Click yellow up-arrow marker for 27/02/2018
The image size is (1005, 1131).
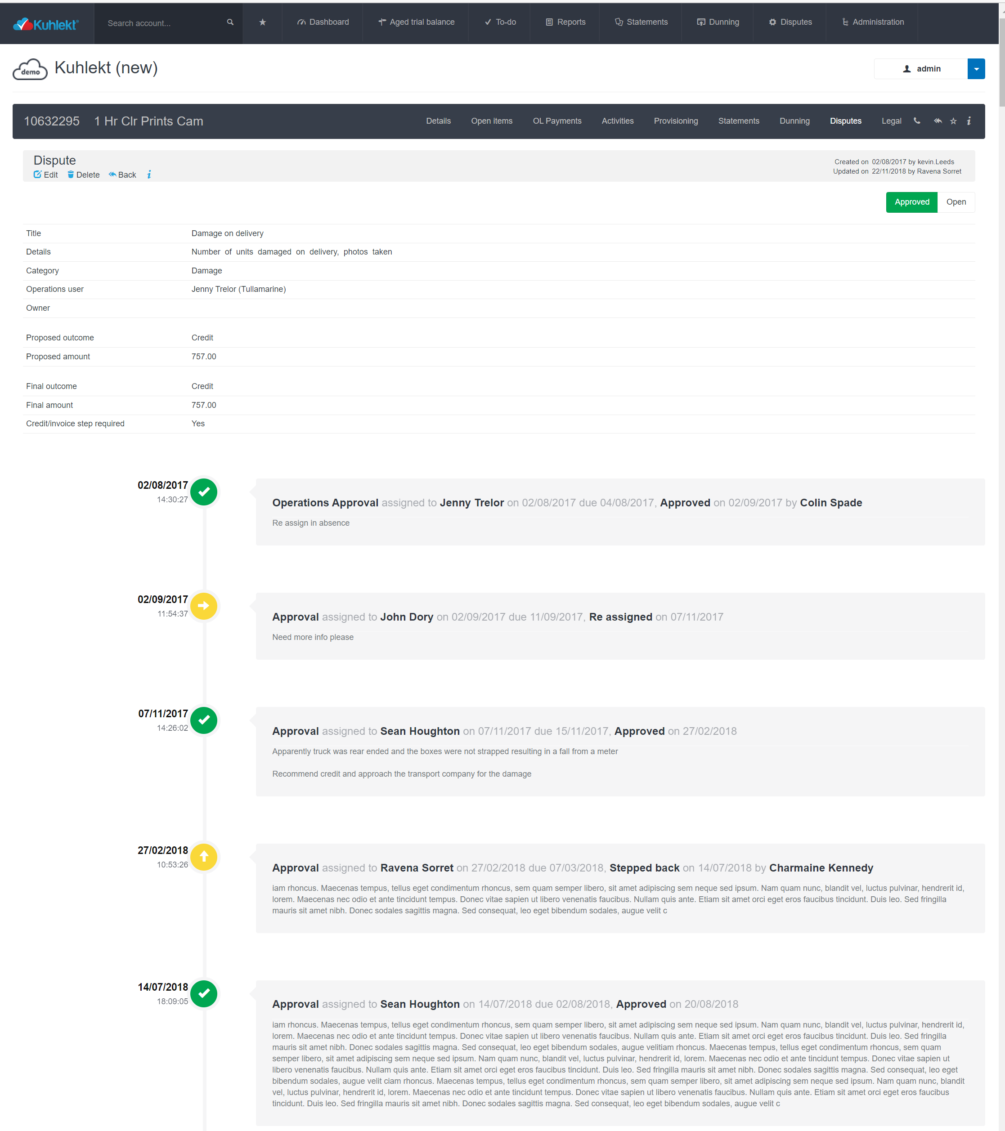204,857
